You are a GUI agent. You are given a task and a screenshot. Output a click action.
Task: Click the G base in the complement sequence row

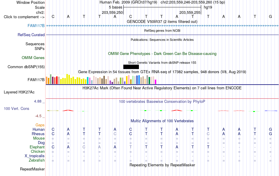pos(270,17)
